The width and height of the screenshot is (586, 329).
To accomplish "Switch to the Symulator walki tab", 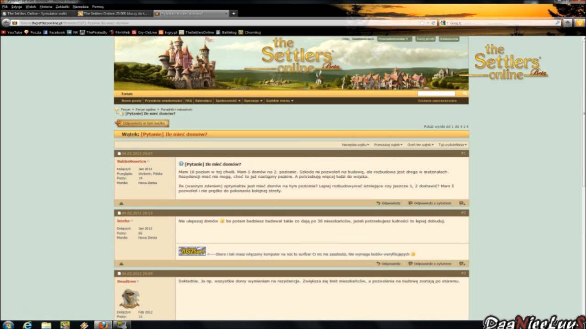I will coord(38,14).
